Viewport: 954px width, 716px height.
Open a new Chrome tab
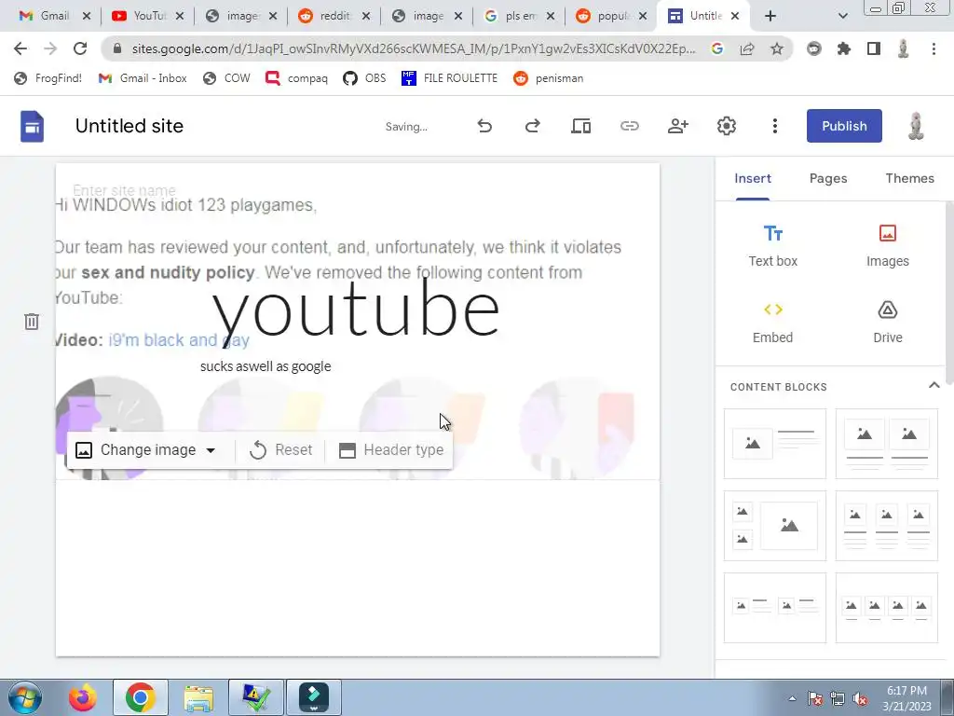770,16
